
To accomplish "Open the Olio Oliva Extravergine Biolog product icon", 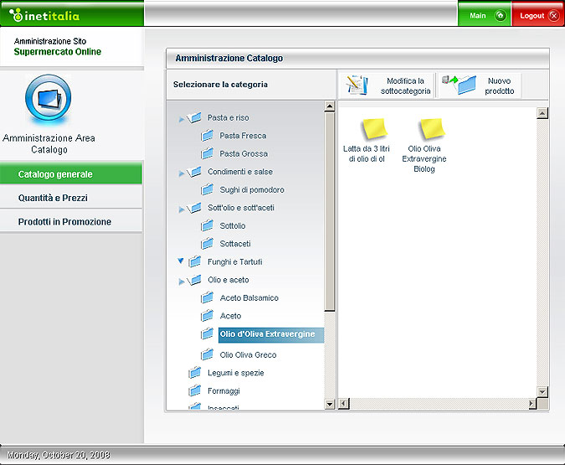I will point(432,128).
